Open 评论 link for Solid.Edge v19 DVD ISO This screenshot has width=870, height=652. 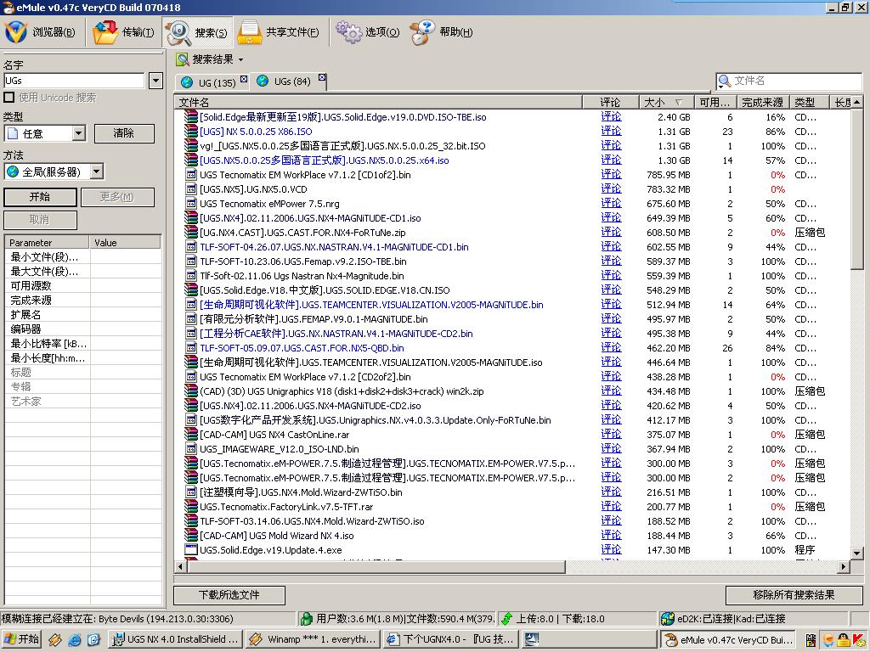click(611, 117)
